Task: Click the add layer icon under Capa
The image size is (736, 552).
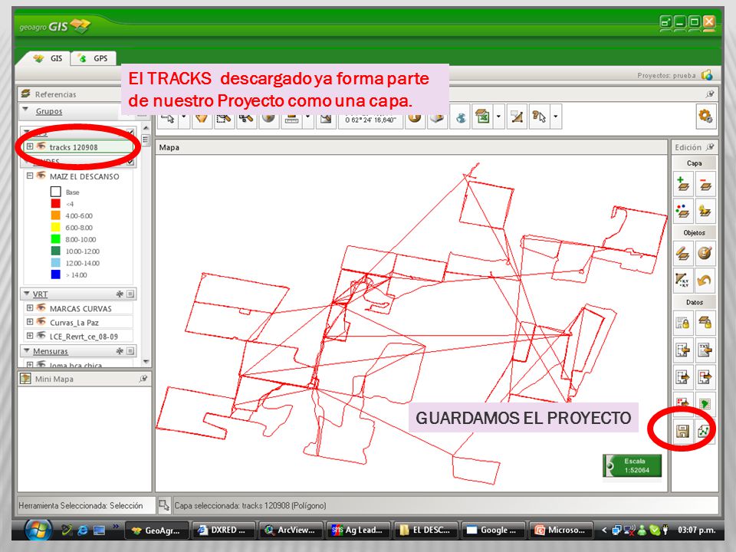Action: (x=682, y=183)
